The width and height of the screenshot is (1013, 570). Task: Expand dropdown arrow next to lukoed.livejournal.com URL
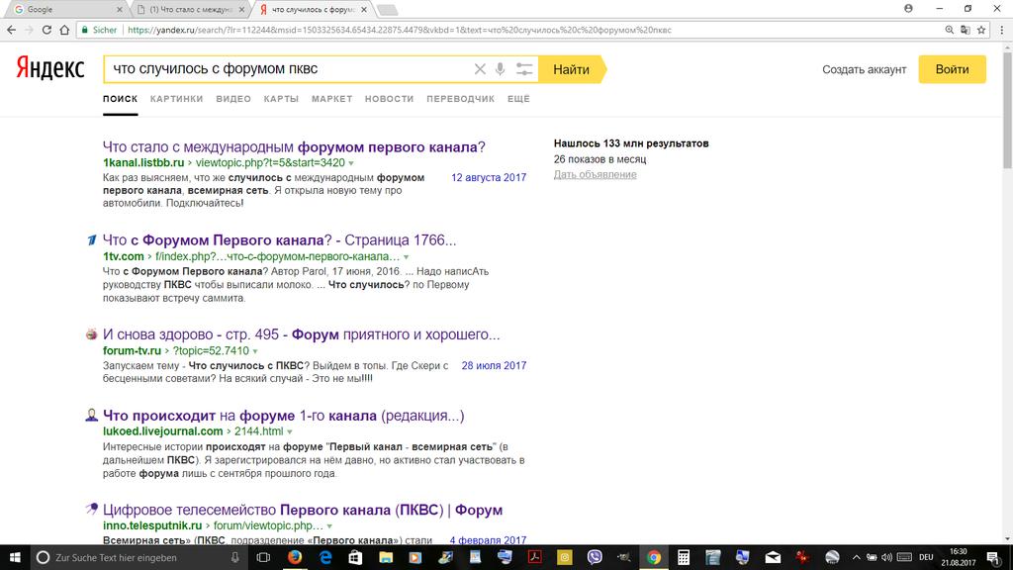[x=290, y=431]
